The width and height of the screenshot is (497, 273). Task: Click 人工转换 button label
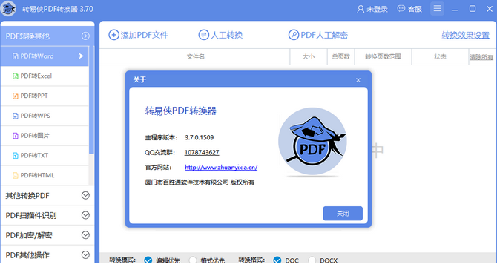(x=227, y=35)
